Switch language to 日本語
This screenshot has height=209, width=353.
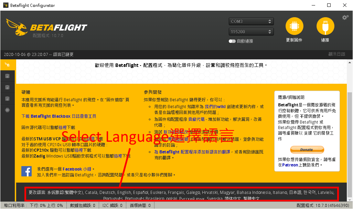click(x=295, y=193)
